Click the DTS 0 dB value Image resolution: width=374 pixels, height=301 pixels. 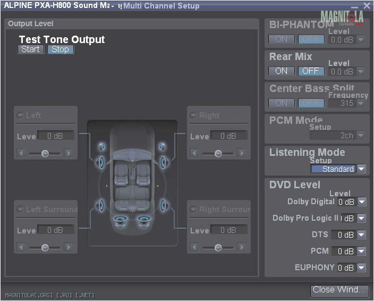[x=344, y=235]
